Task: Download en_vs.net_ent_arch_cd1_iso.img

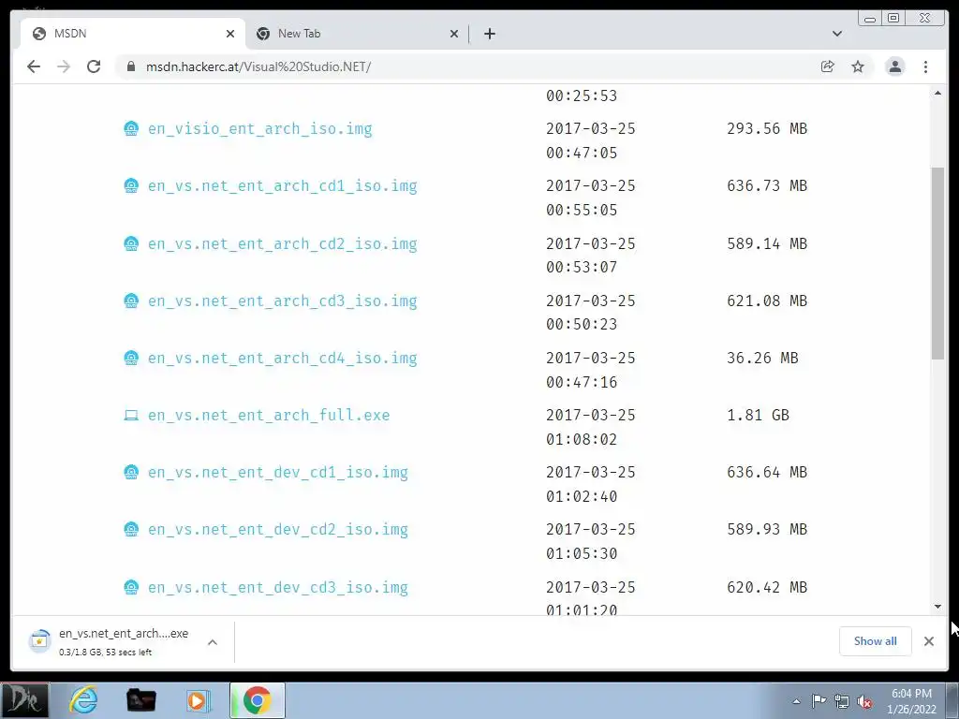Action: [283, 186]
